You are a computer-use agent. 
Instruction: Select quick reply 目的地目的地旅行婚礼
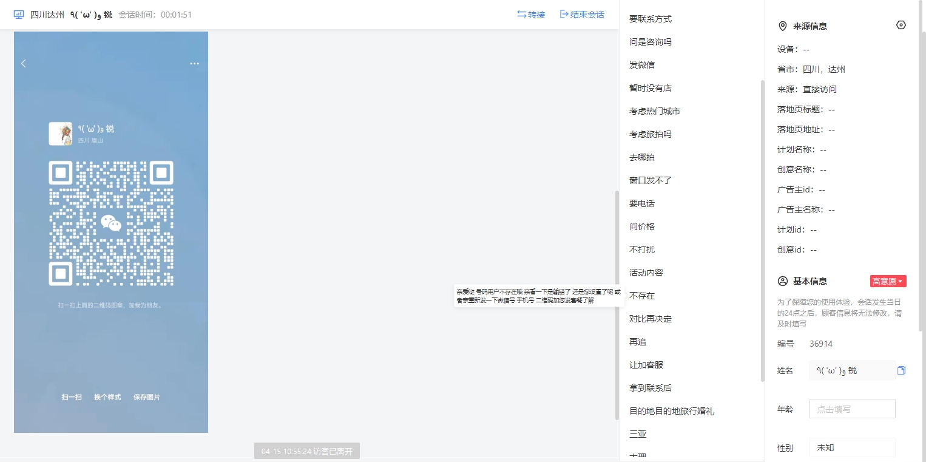(672, 411)
